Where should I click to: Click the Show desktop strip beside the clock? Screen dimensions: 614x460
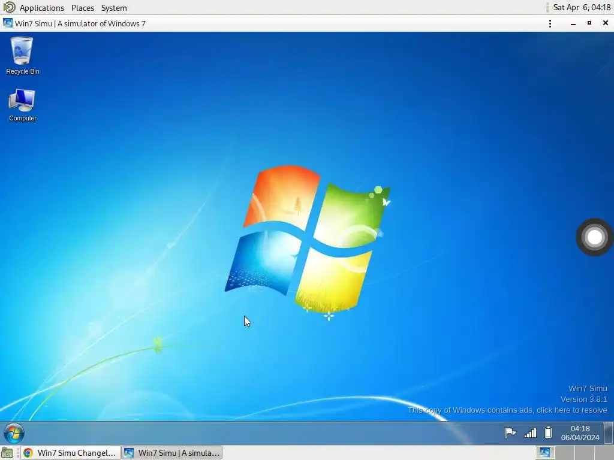[609, 433]
